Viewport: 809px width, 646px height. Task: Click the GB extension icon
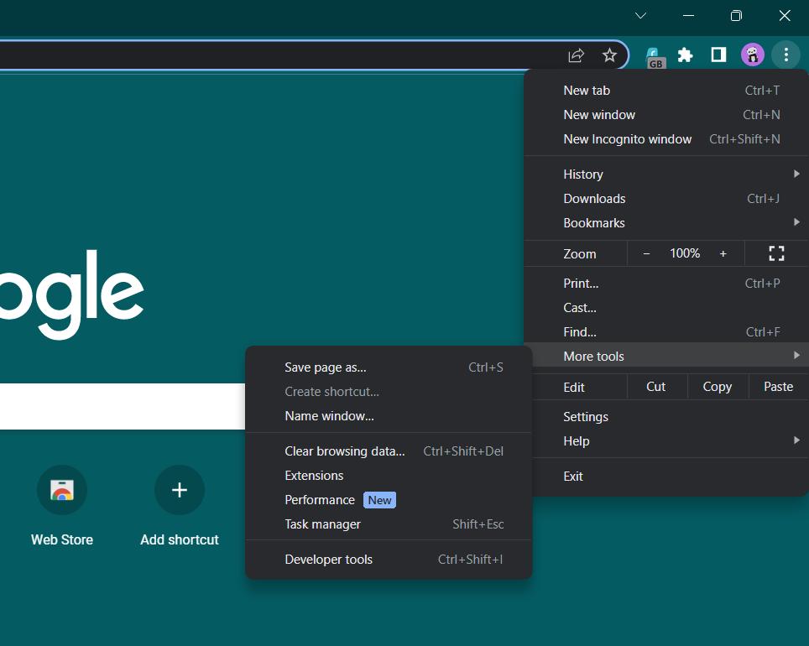point(654,55)
